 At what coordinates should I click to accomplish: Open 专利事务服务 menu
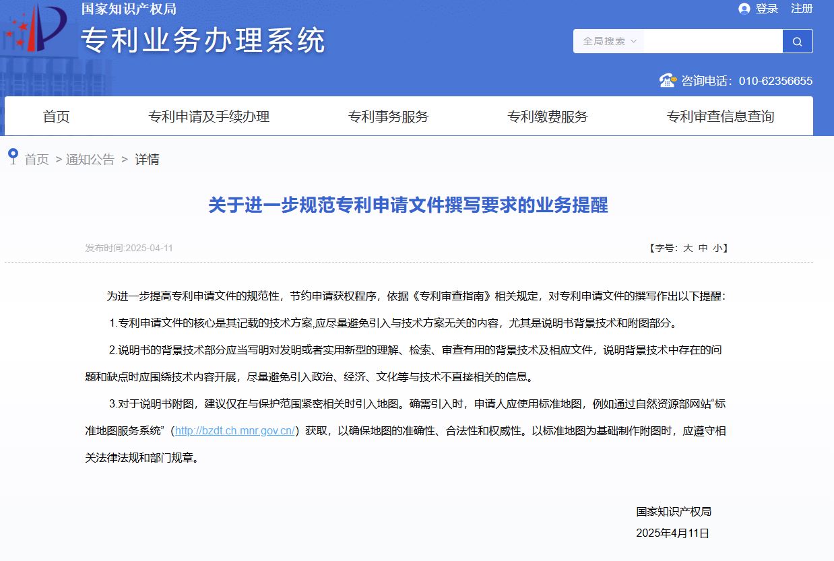click(x=388, y=117)
